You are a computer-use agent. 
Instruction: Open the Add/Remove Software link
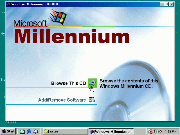tap(62, 100)
